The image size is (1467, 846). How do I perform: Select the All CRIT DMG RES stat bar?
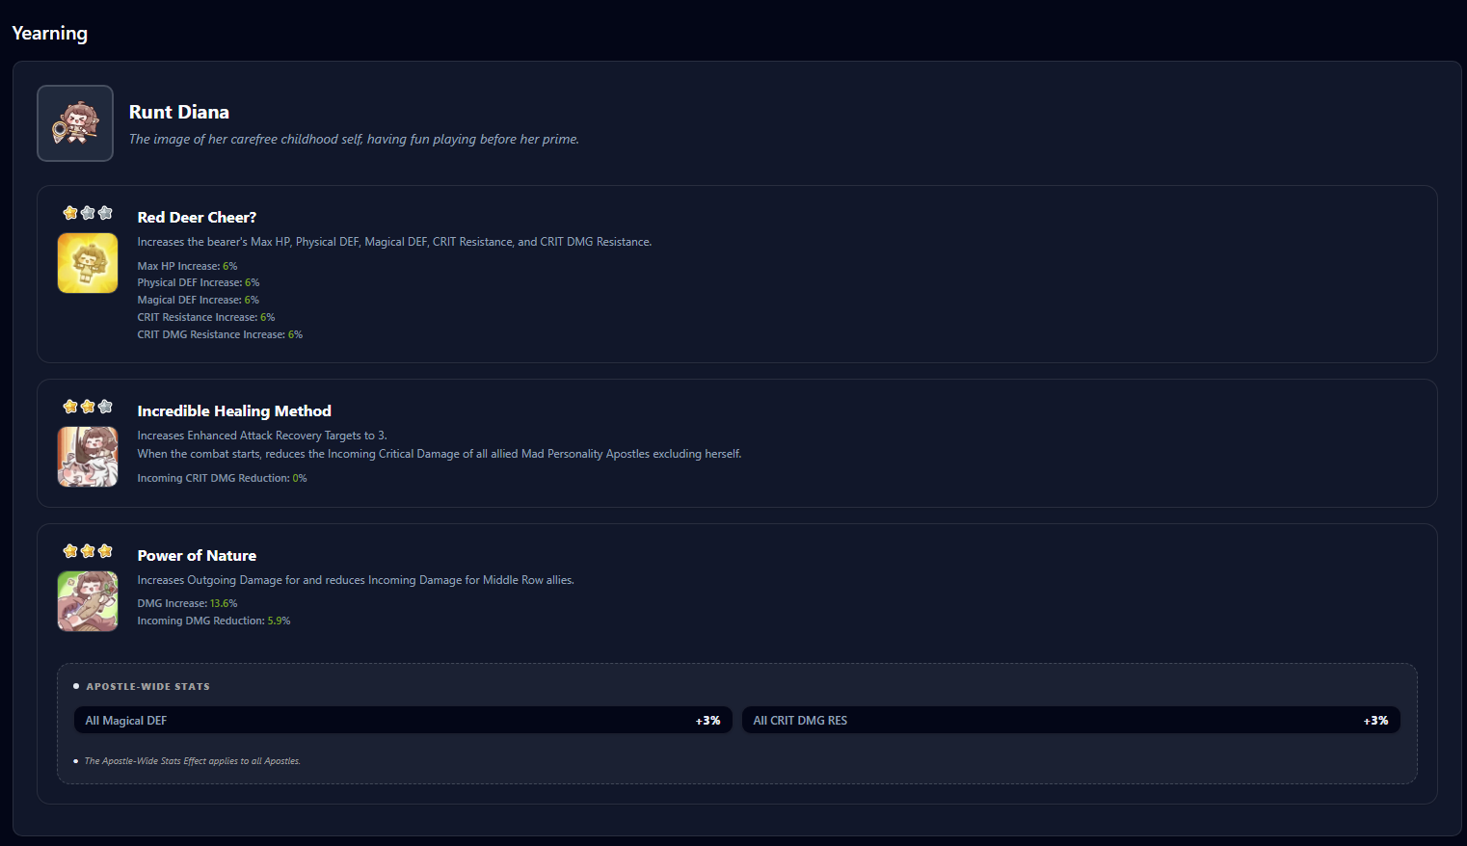pos(1071,720)
